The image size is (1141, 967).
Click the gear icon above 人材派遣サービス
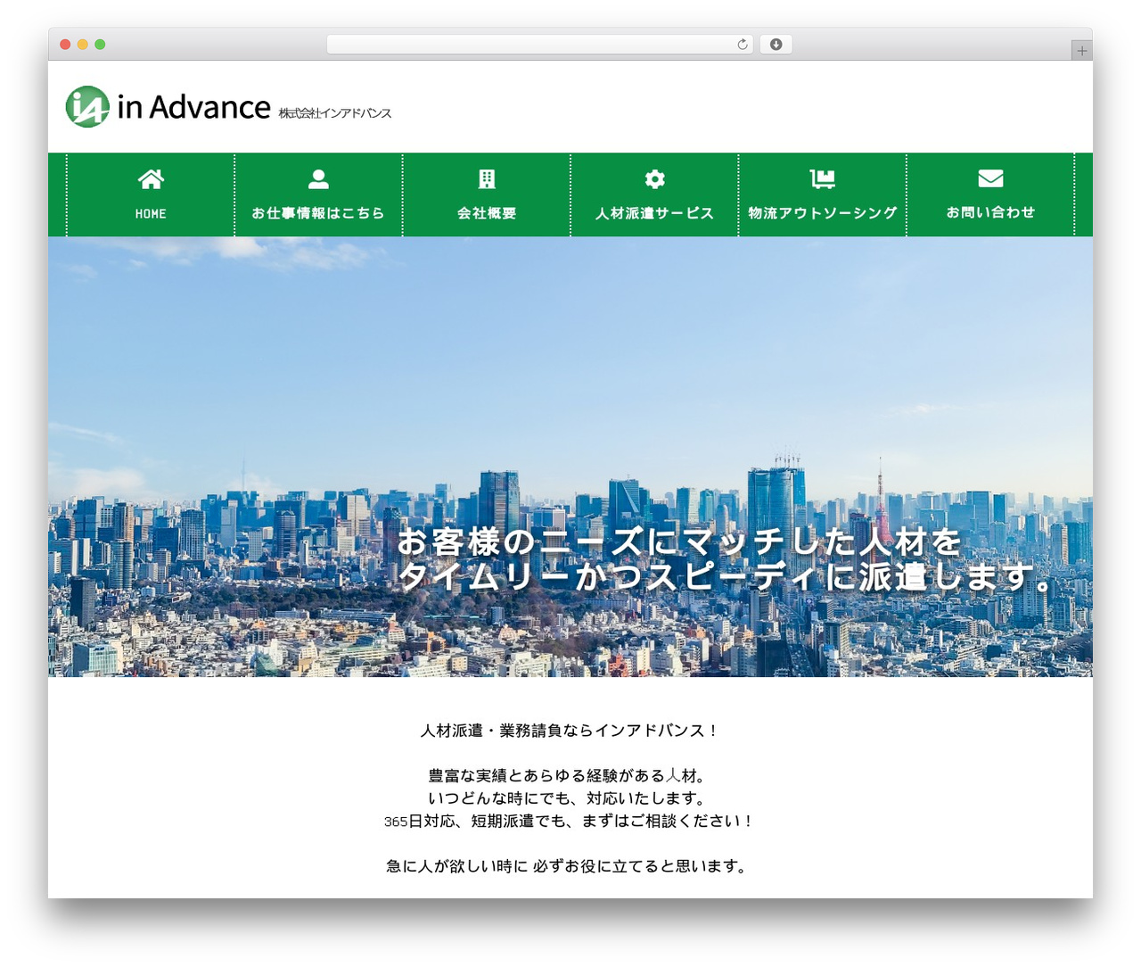point(655,179)
